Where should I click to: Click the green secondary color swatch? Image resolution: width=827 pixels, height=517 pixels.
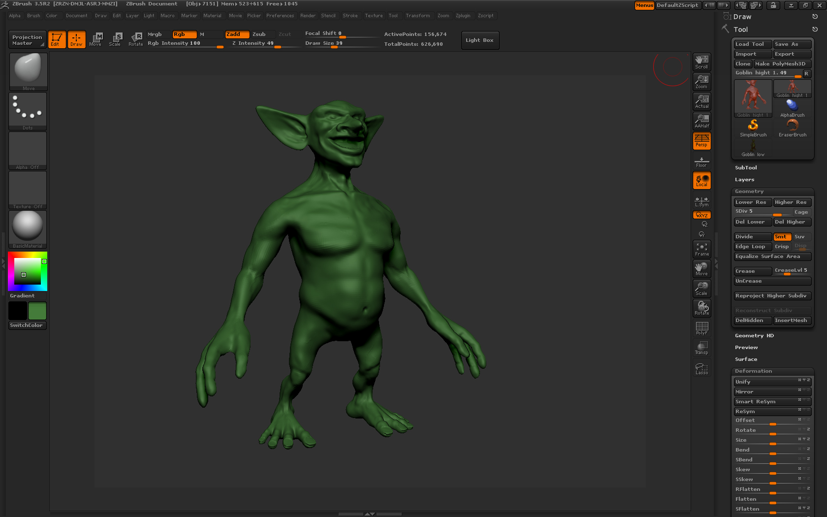[37, 311]
